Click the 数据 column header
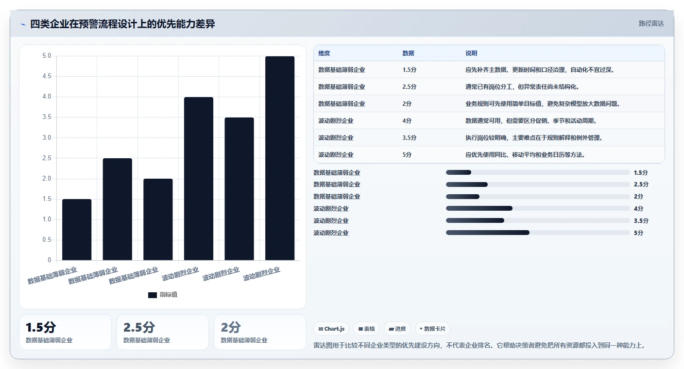Image resolution: width=684 pixels, height=369 pixels. click(408, 53)
